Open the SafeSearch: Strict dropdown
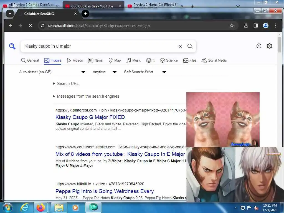Screen dimensions: 284x213 click(x=145, y=72)
